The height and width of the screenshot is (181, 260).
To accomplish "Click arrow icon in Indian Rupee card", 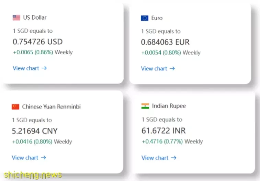I will [x=173, y=158].
